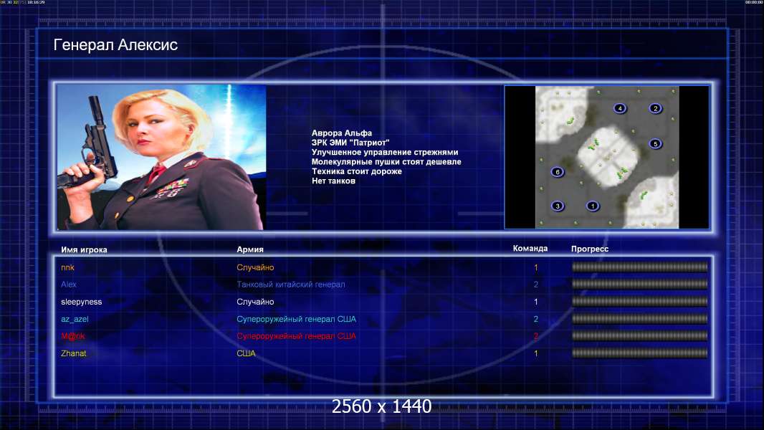Click team number in nnk row
This screenshot has width=764, height=430.
[536, 267]
